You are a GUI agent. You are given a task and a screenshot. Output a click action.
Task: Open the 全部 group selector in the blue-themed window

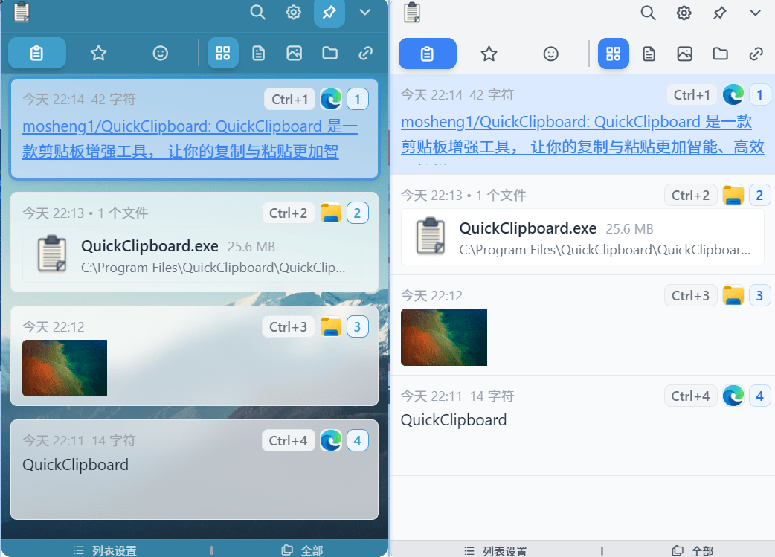(x=302, y=550)
